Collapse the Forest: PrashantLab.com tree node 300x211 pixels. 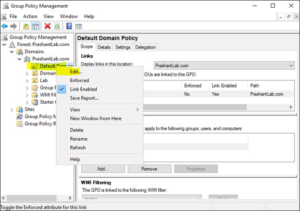click(x=5, y=45)
